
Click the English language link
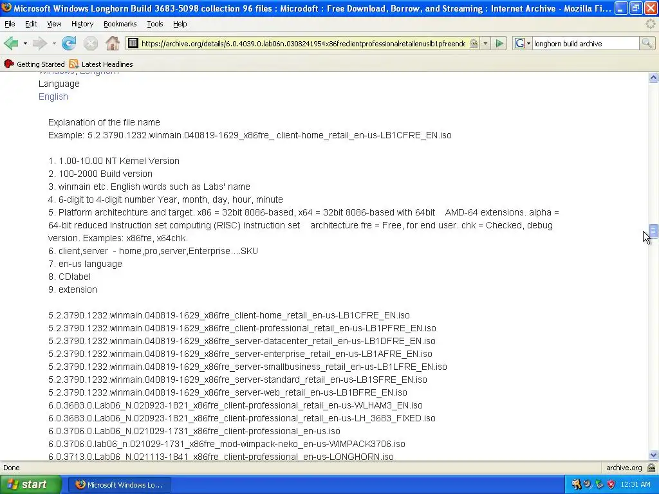tap(53, 96)
